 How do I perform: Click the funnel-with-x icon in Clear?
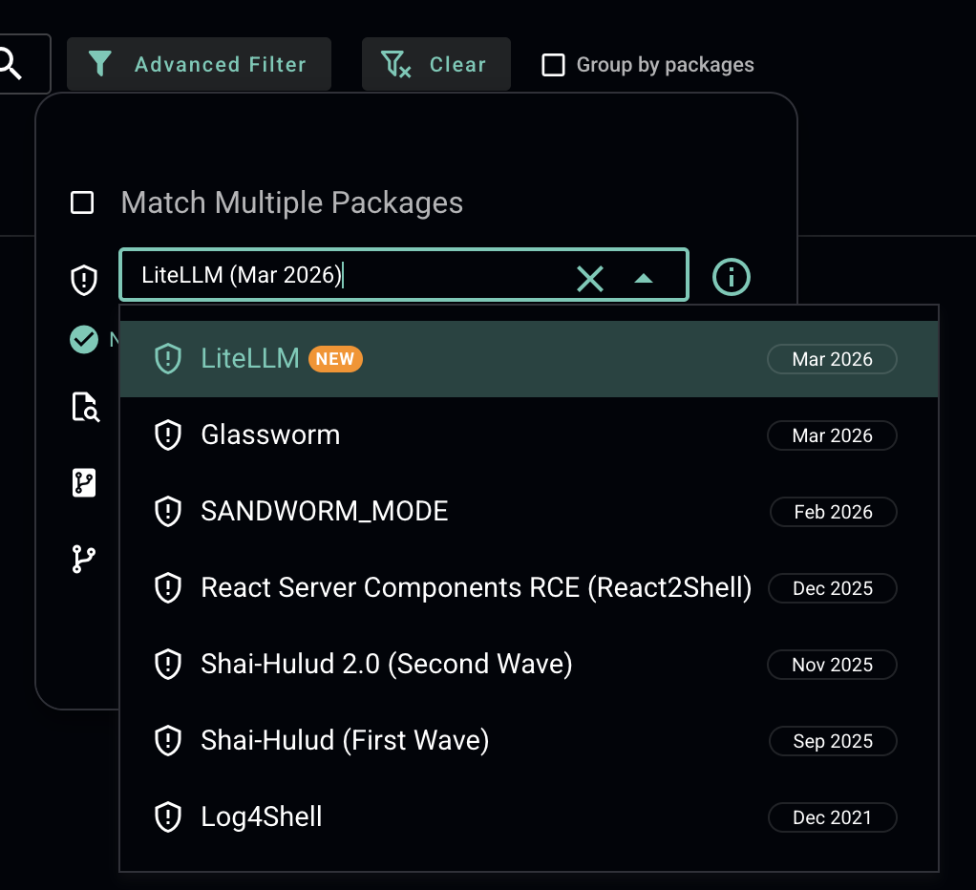396,64
